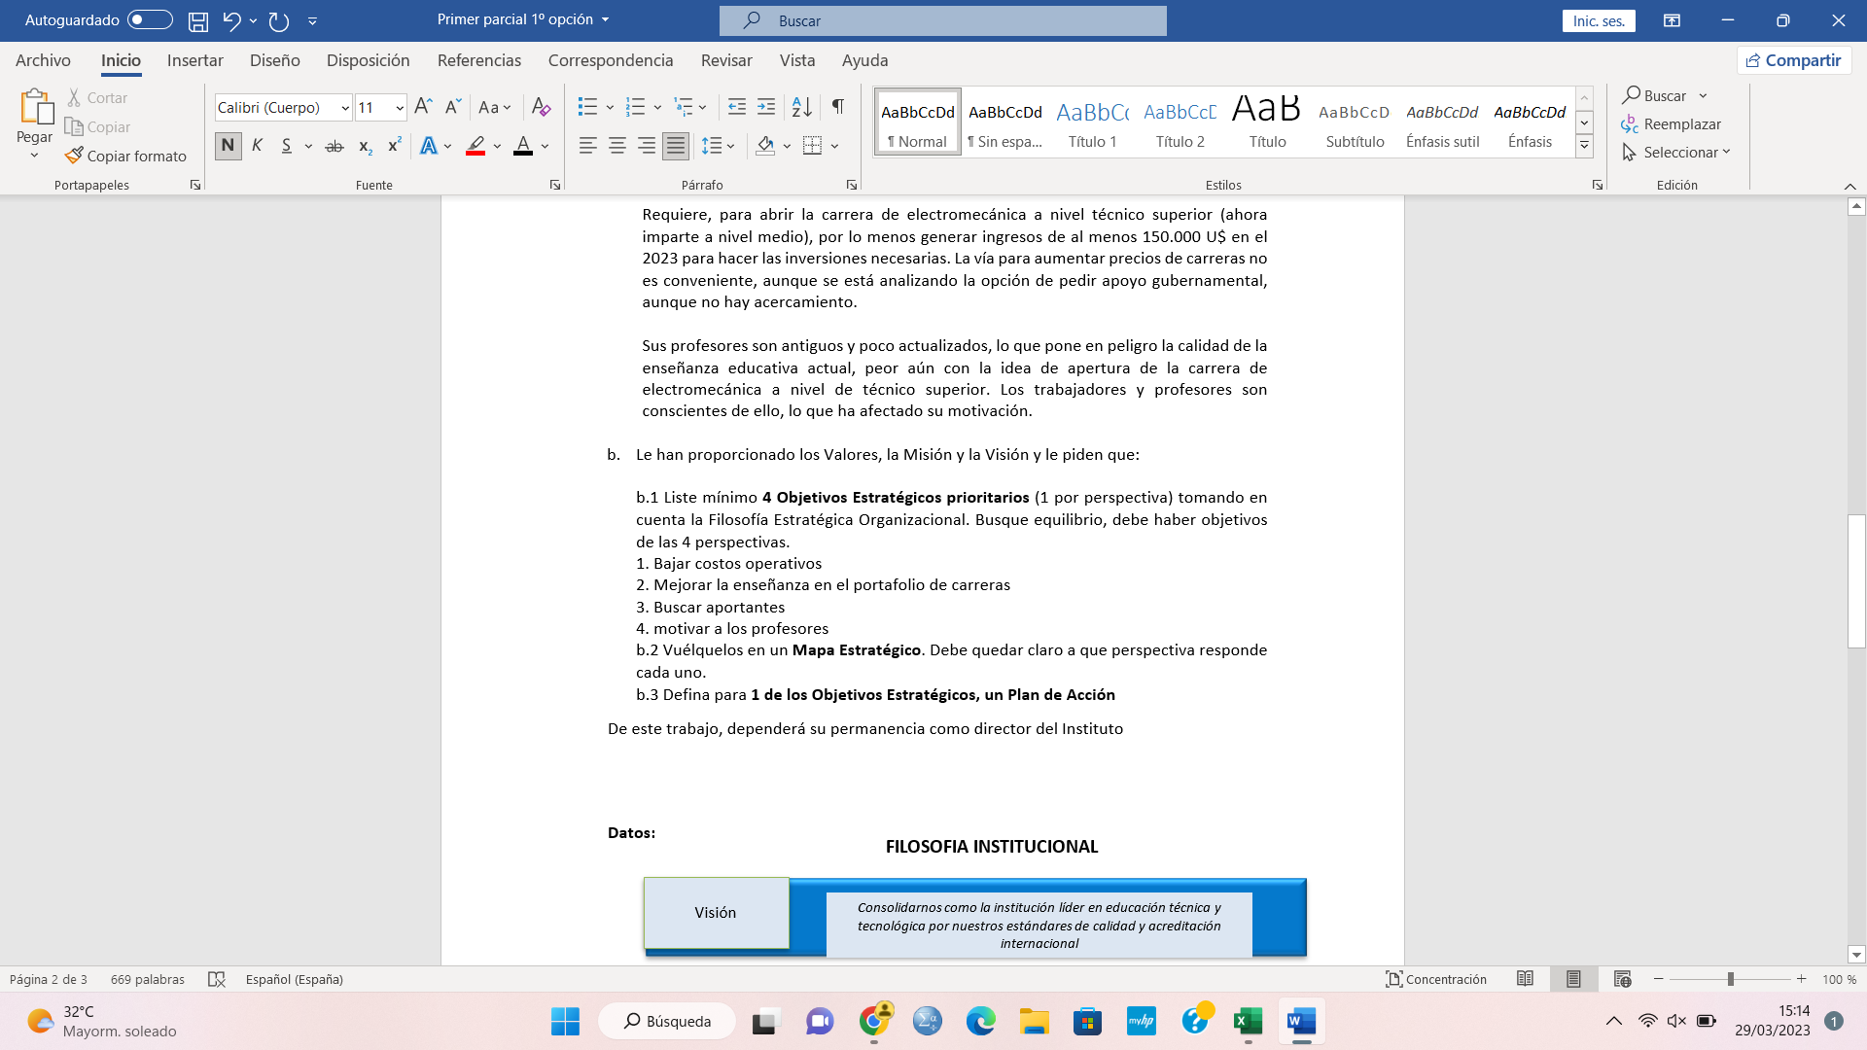Screen dimensions: 1867x1050
Task: Switch to the Revisar ribbon tab
Action: pyautogui.click(x=726, y=60)
